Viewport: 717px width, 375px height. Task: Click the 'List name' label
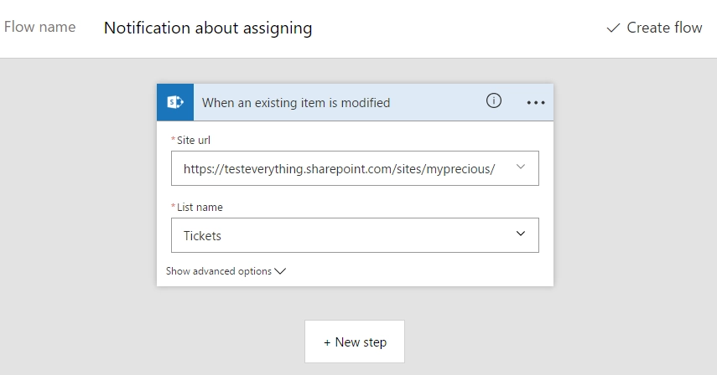click(200, 207)
